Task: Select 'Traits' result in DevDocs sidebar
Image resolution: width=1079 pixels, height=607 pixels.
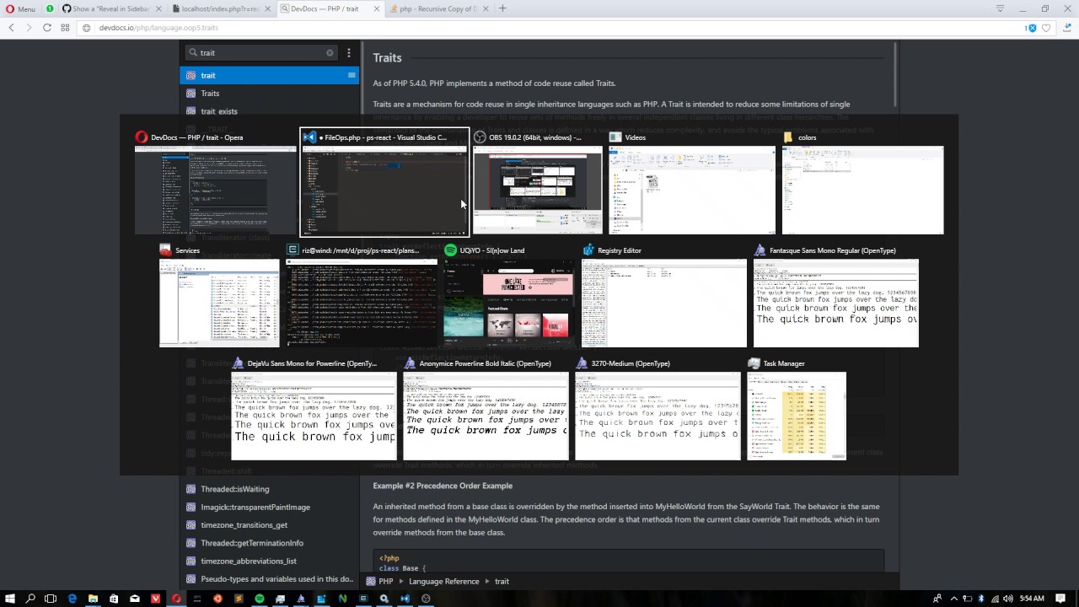Action: [269, 93]
